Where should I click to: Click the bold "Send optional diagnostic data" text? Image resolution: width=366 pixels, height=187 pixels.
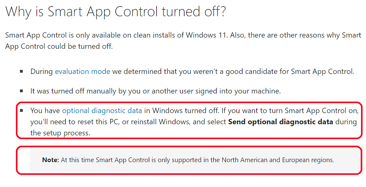pos(281,122)
